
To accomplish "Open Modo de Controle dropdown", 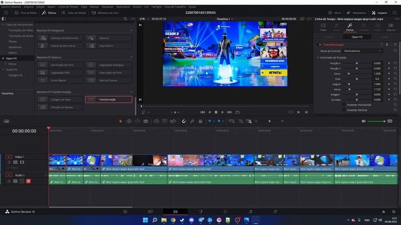I will point(363,51).
